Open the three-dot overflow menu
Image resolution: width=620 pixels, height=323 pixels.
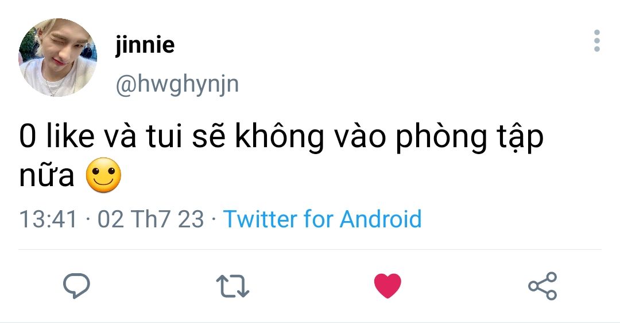[x=596, y=41]
